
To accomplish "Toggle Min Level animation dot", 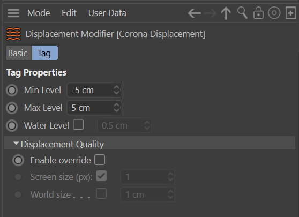I will tap(12, 90).
